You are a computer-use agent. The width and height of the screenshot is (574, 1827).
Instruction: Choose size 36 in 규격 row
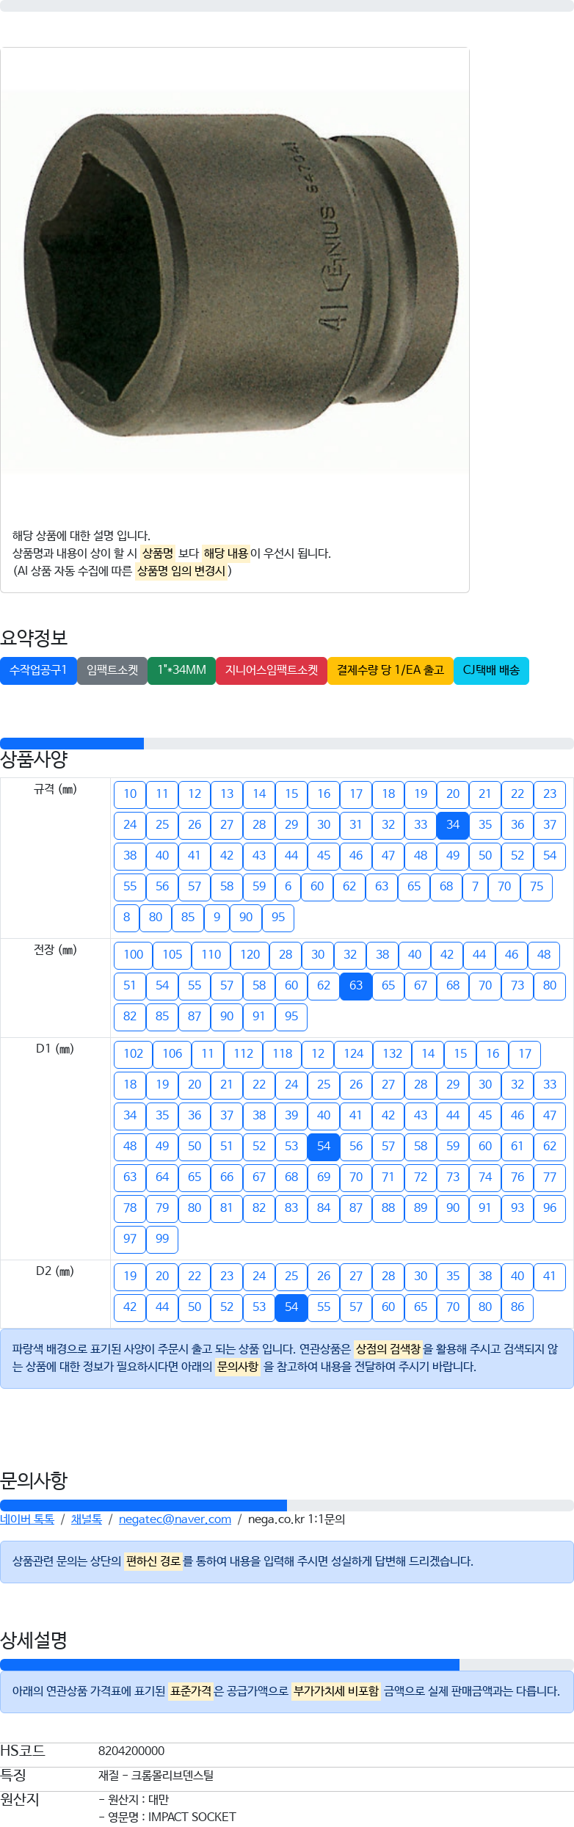[x=517, y=825]
